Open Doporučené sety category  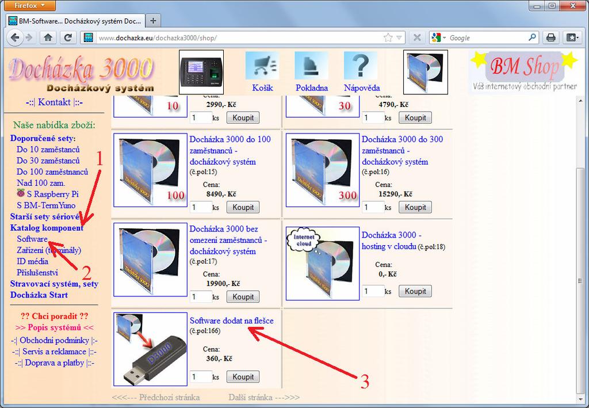tap(43, 138)
